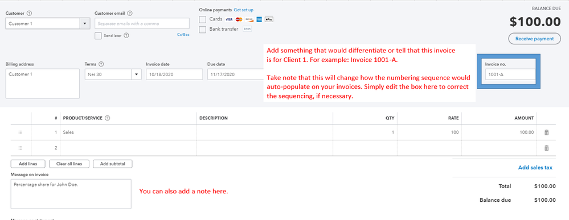Click the Invoice date field
Viewport: 569px width, 220px height.
pos(174,74)
